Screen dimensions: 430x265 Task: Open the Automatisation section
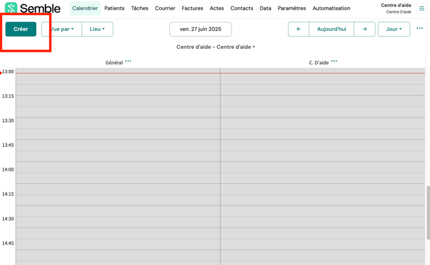(x=331, y=8)
